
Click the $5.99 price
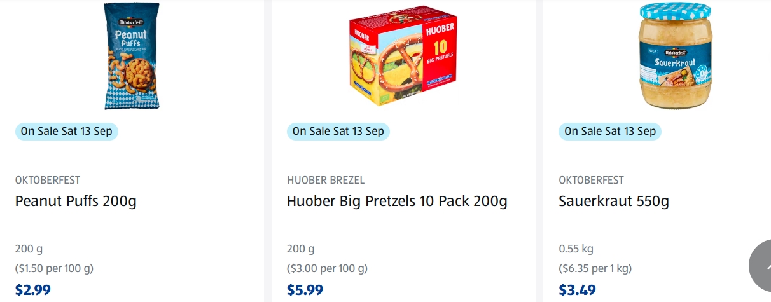pos(305,291)
